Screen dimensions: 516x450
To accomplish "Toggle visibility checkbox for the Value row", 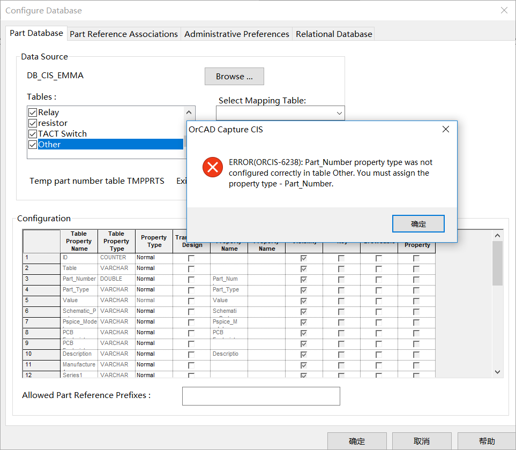I will tap(304, 301).
